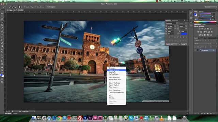The height and width of the screenshot is (122, 218).
Task: Enable Auto-Enhance checkbox
Action: pos(36,7)
